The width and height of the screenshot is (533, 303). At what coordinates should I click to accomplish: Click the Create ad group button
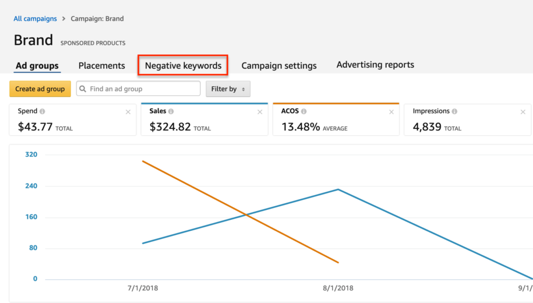point(40,89)
